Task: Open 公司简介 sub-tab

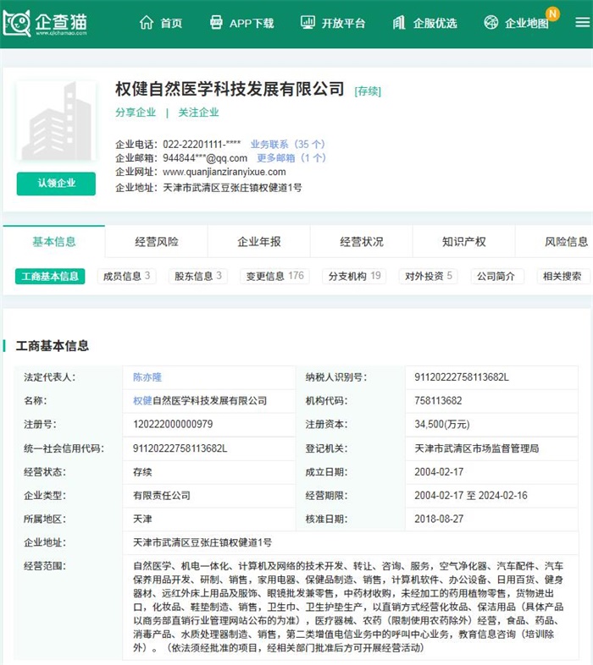Action: click(496, 276)
